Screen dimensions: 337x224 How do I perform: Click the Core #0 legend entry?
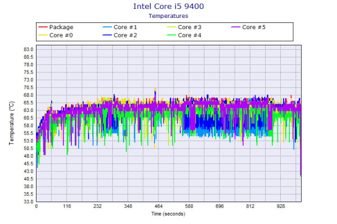56,35
